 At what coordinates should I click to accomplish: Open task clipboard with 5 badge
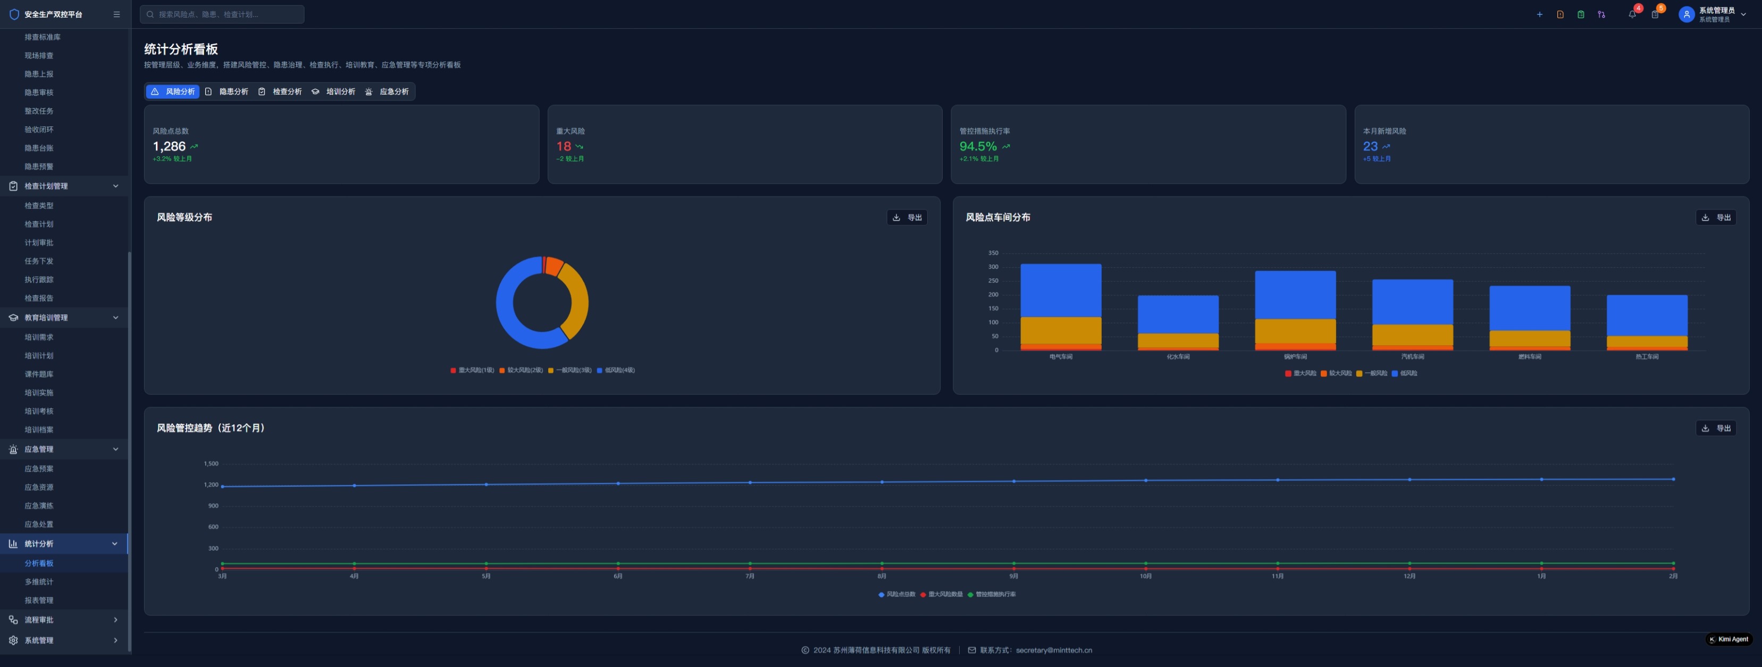(x=1655, y=14)
